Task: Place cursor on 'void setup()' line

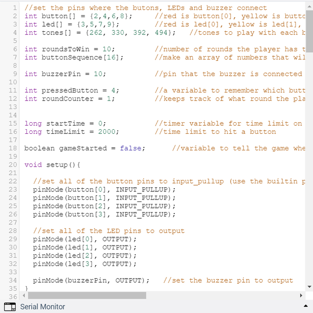Action: coord(52,165)
